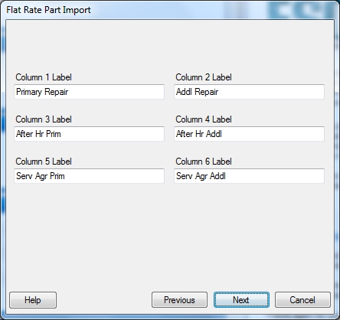This screenshot has width=340, height=320.
Task: Focus the Serv Agr Prim text box
Action: tap(89, 176)
